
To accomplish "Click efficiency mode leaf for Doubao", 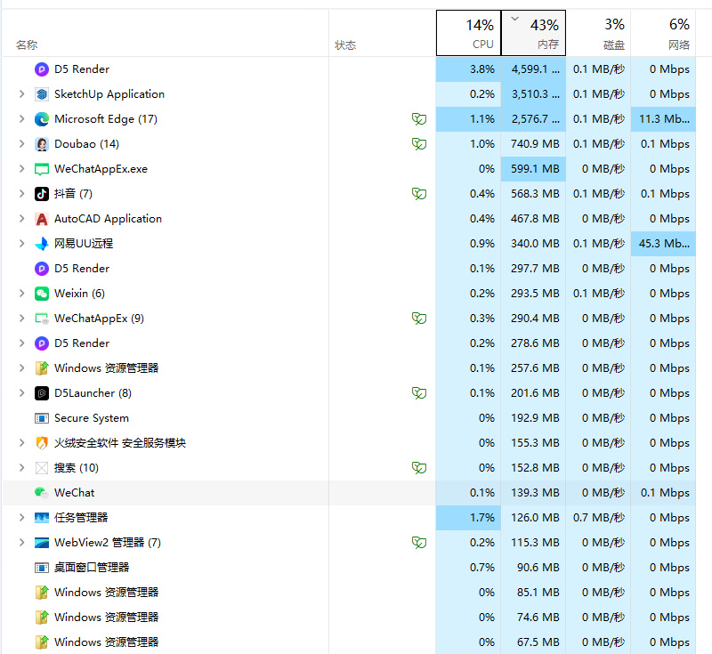I will (418, 144).
